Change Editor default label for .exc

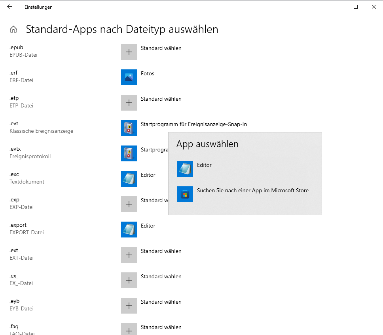pos(148,175)
